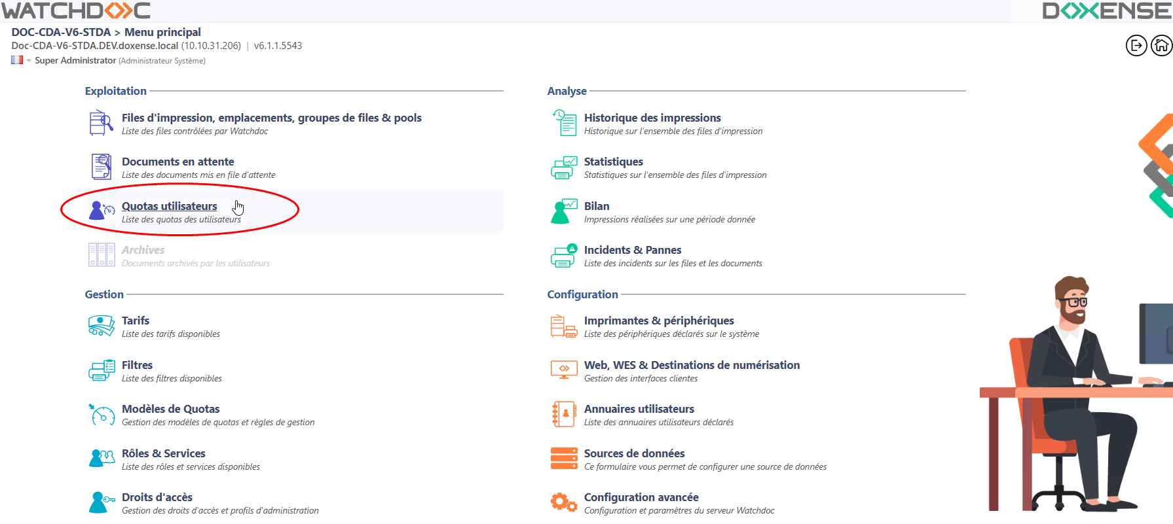Click the home icon at top right
Screen dimensions: 1173x524
point(1161,46)
